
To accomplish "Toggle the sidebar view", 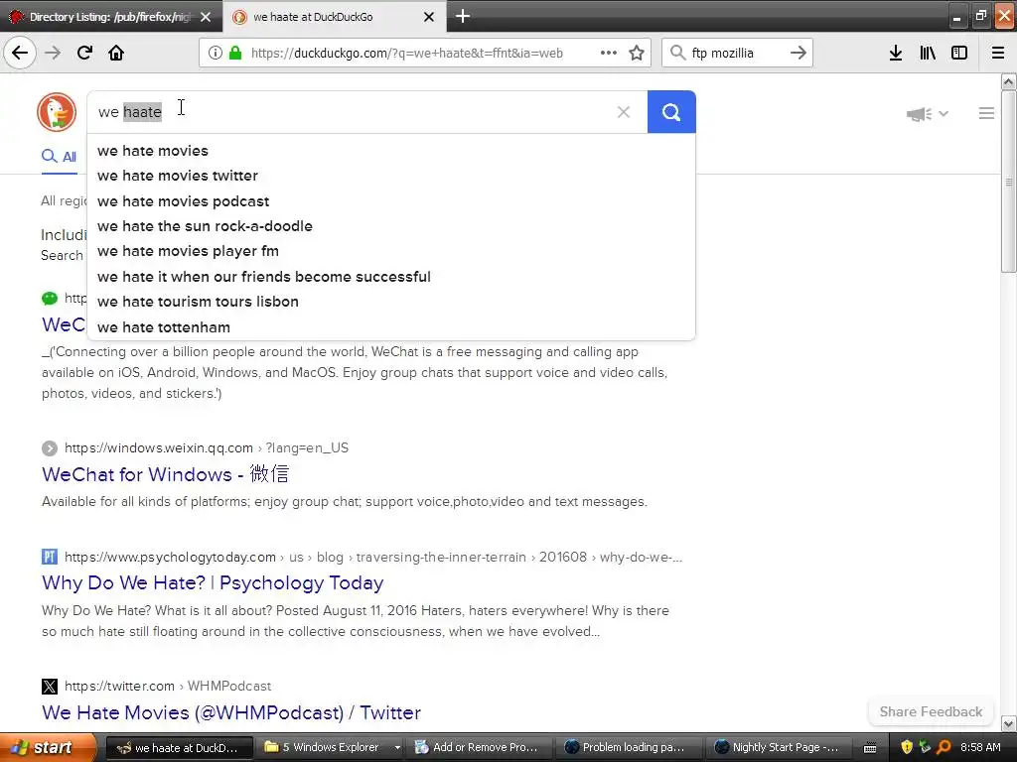I will pyautogui.click(x=959, y=53).
